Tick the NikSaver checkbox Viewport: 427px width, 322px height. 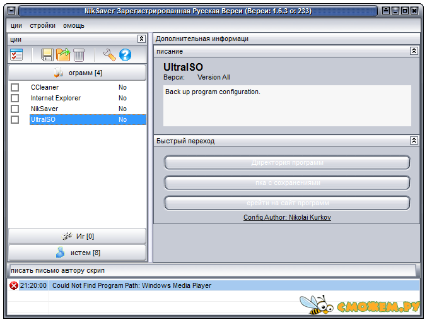15,109
